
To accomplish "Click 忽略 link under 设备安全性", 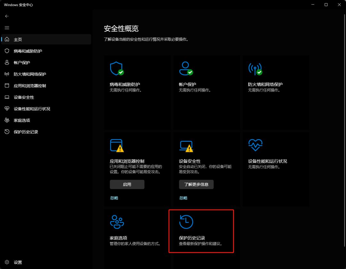I will [183, 198].
